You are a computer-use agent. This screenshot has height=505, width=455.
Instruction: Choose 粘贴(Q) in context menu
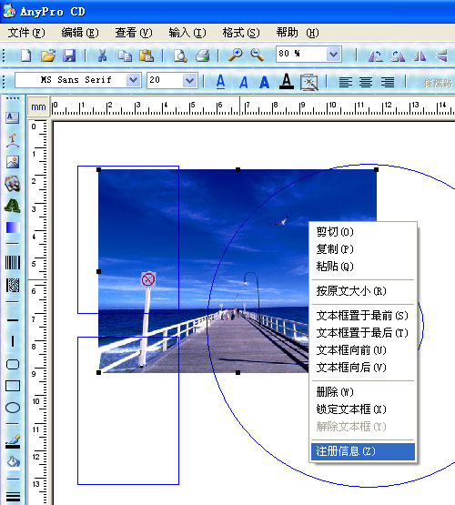click(363, 267)
